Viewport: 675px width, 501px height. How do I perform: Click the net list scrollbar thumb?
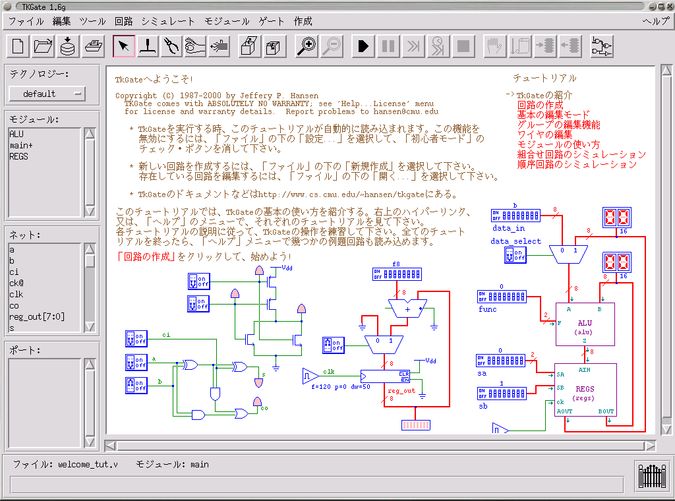pyautogui.click(x=90, y=262)
